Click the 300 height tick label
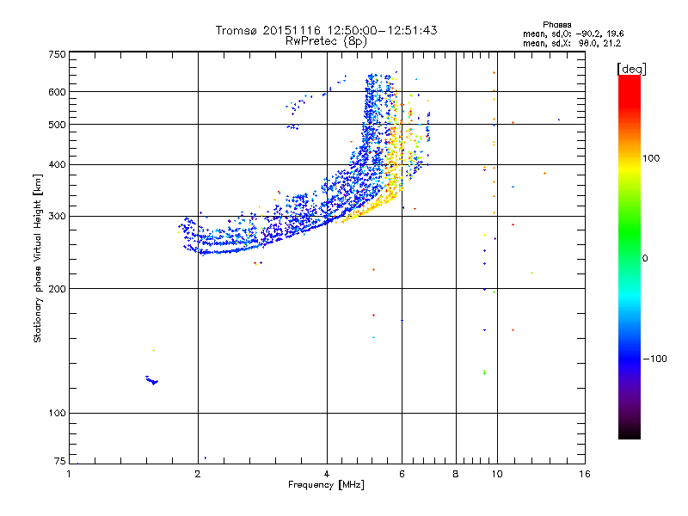The height and width of the screenshot is (516, 688). [57, 217]
